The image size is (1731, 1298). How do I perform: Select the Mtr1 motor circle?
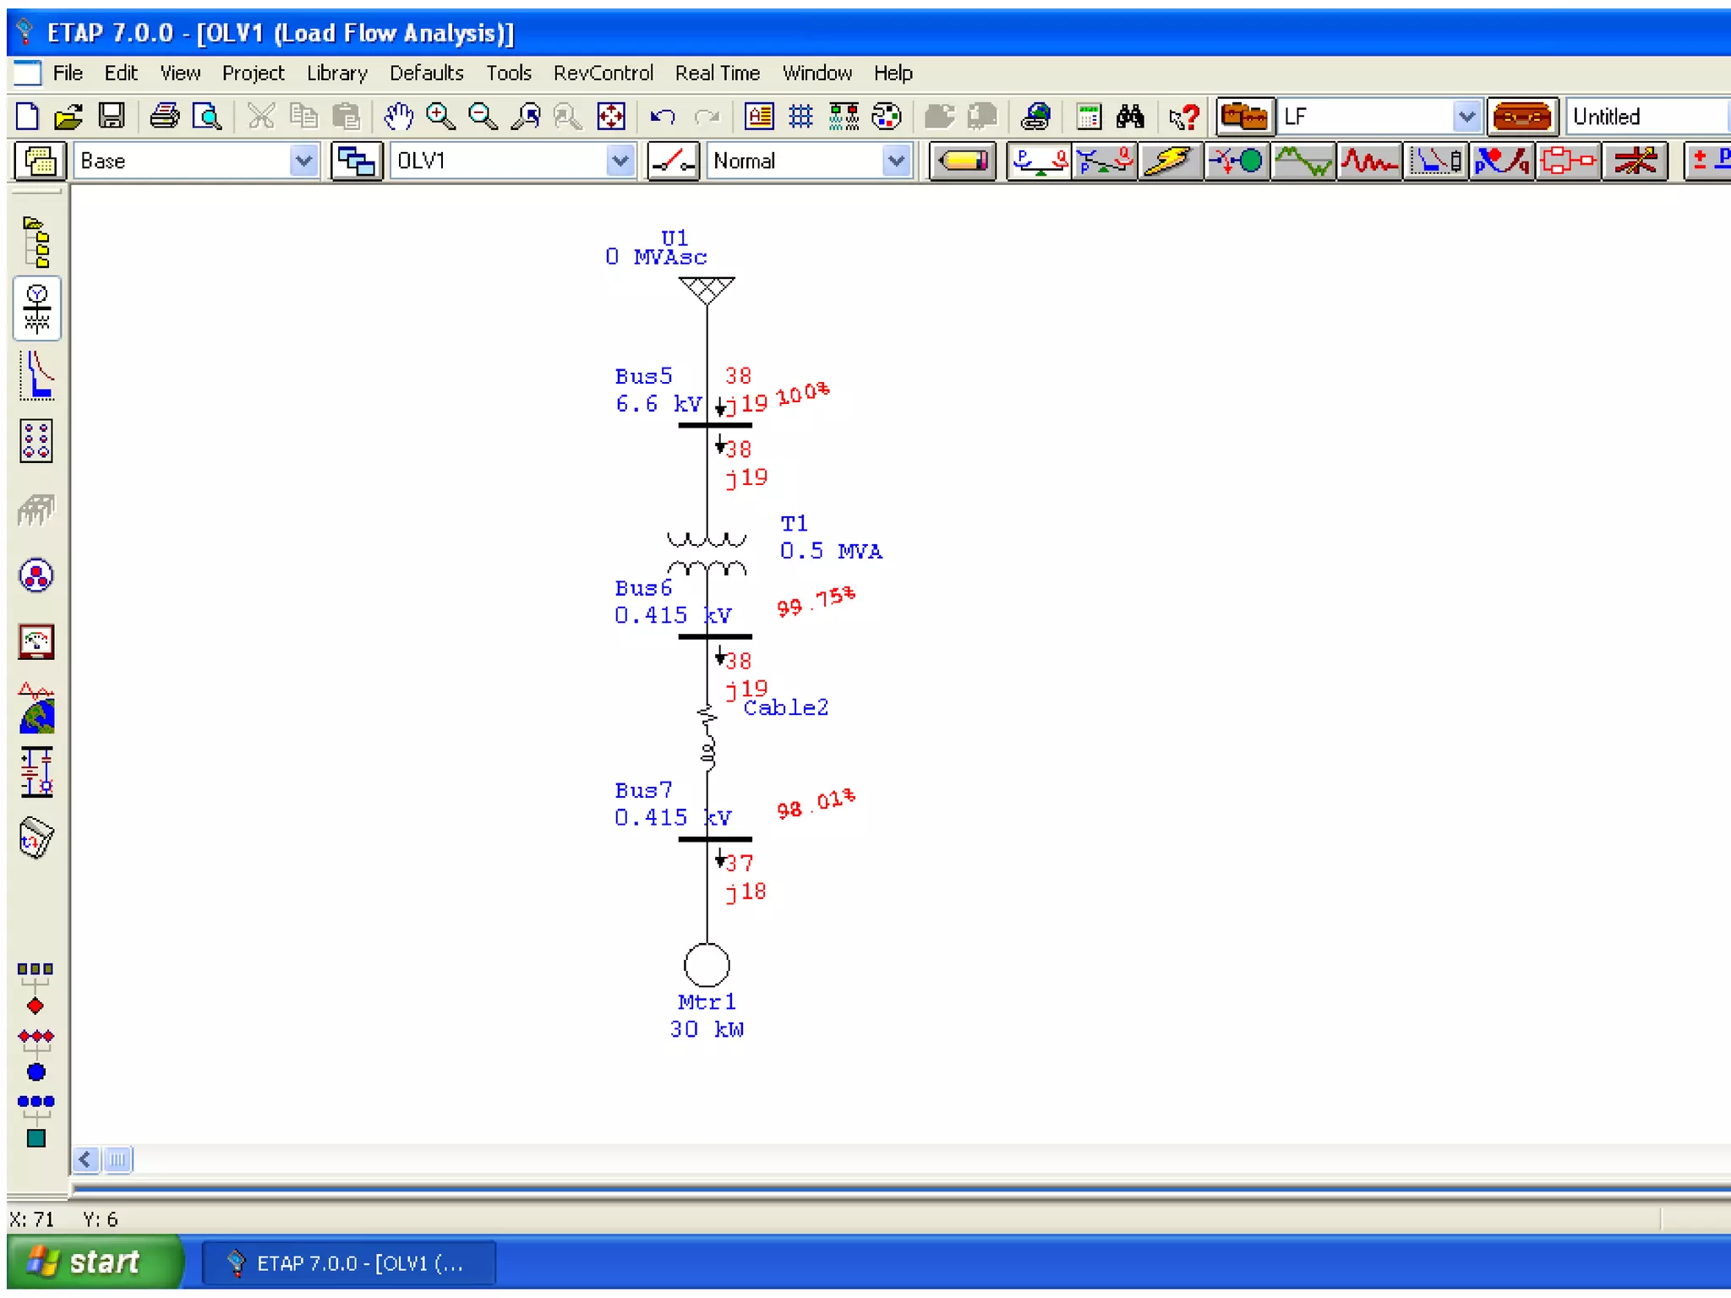point(707,964)
